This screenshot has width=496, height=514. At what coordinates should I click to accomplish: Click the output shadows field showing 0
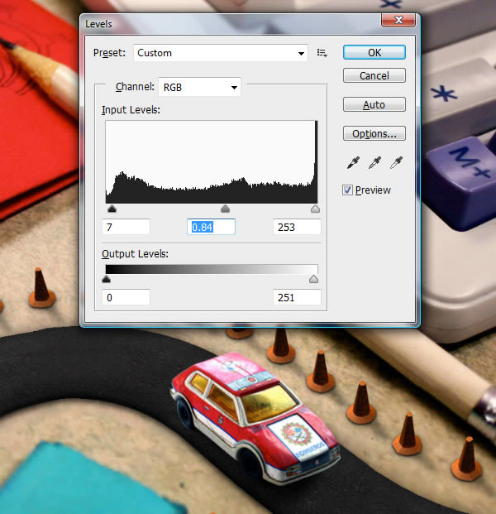tap(126, 297)
